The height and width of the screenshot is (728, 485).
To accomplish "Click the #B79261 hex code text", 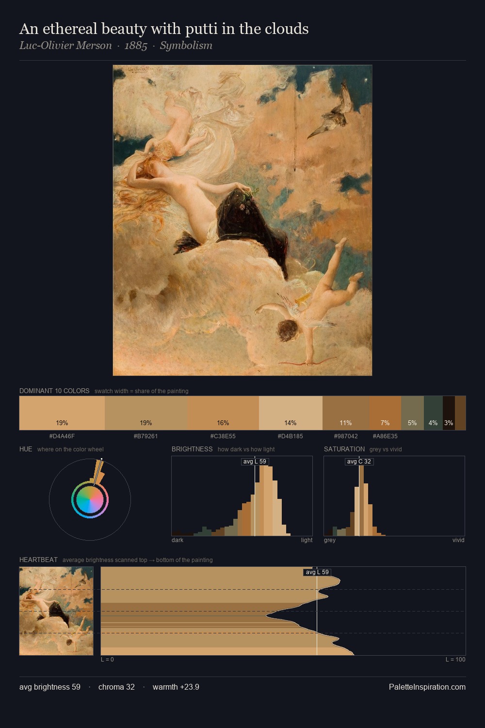I will [146, 436].
